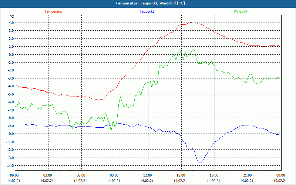Click the 21:00 time axis label
The height and width of the screenshot is (185, 296).
[x=248, y=175]
